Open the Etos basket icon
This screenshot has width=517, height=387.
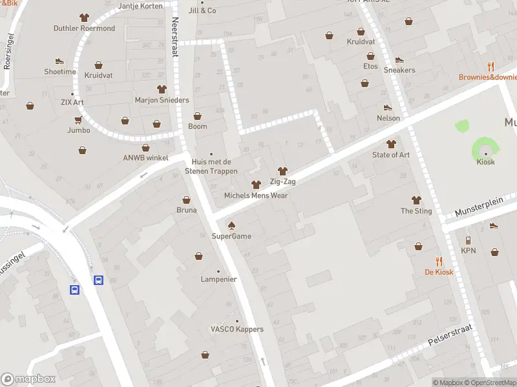click(370, 56)
